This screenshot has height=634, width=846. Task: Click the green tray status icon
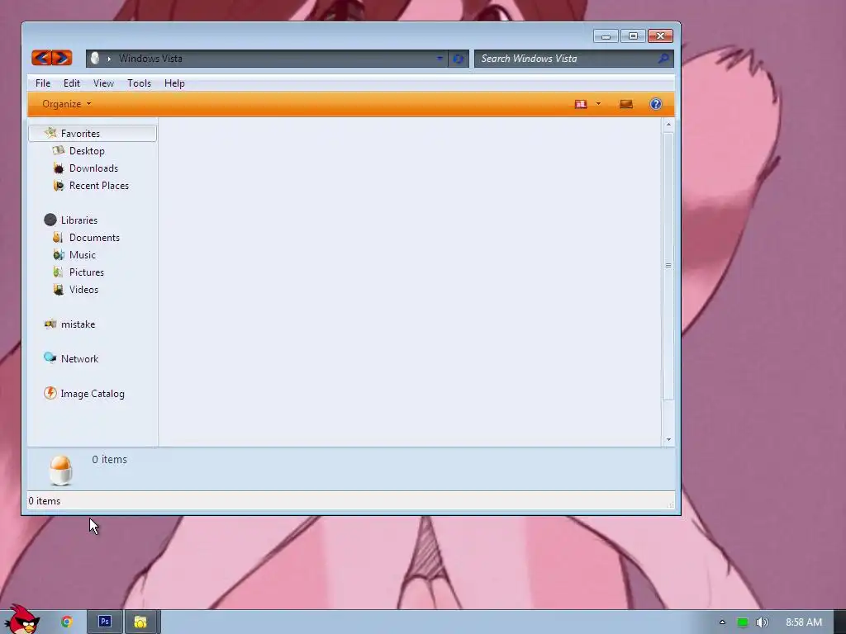click(743, 622)
